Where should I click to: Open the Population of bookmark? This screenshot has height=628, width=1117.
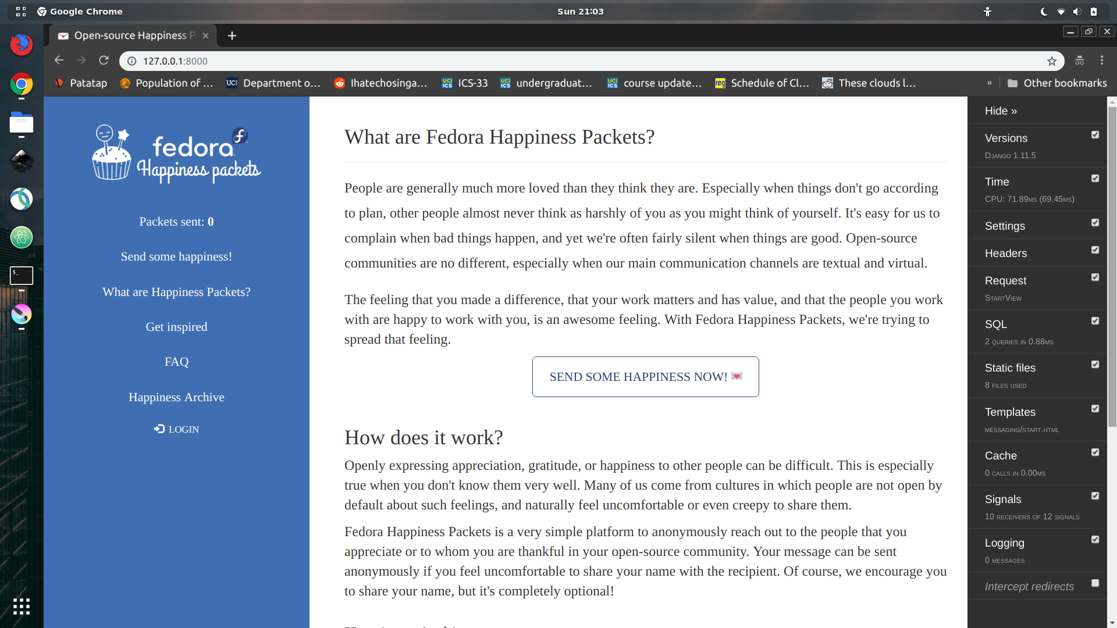pyautogui.click(x=166, y=83)
